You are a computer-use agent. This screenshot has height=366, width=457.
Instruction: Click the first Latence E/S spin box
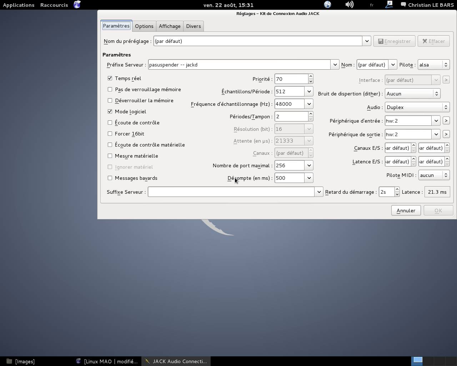pyautogui.click(x=400, y=162)
